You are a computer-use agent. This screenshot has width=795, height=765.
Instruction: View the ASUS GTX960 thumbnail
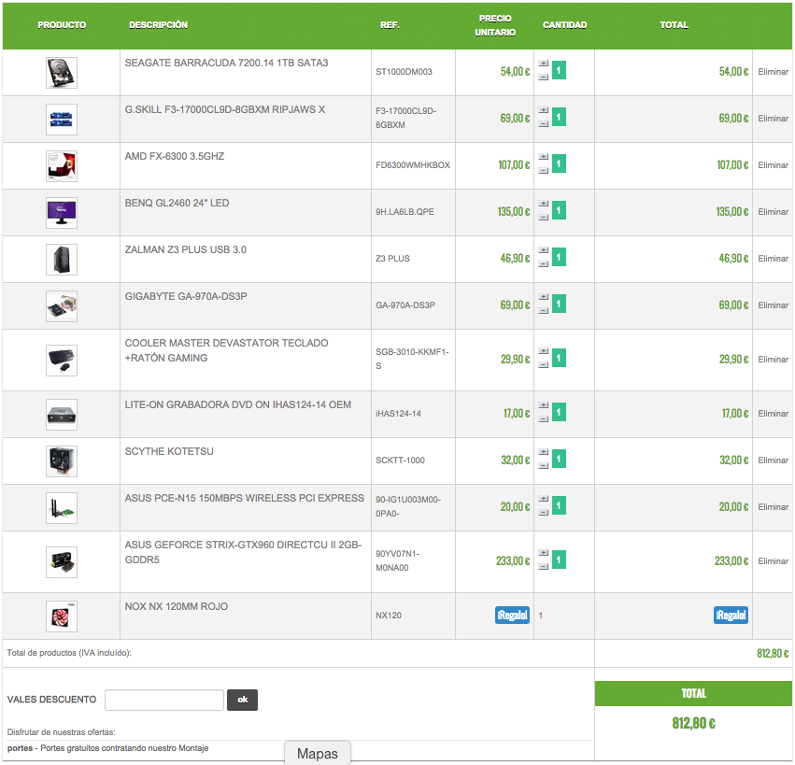point(62,561)
